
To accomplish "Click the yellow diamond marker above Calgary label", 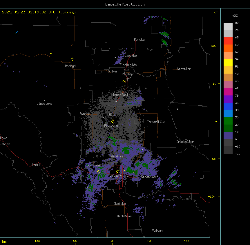I will pyautogui.click(x=117, y=171).
